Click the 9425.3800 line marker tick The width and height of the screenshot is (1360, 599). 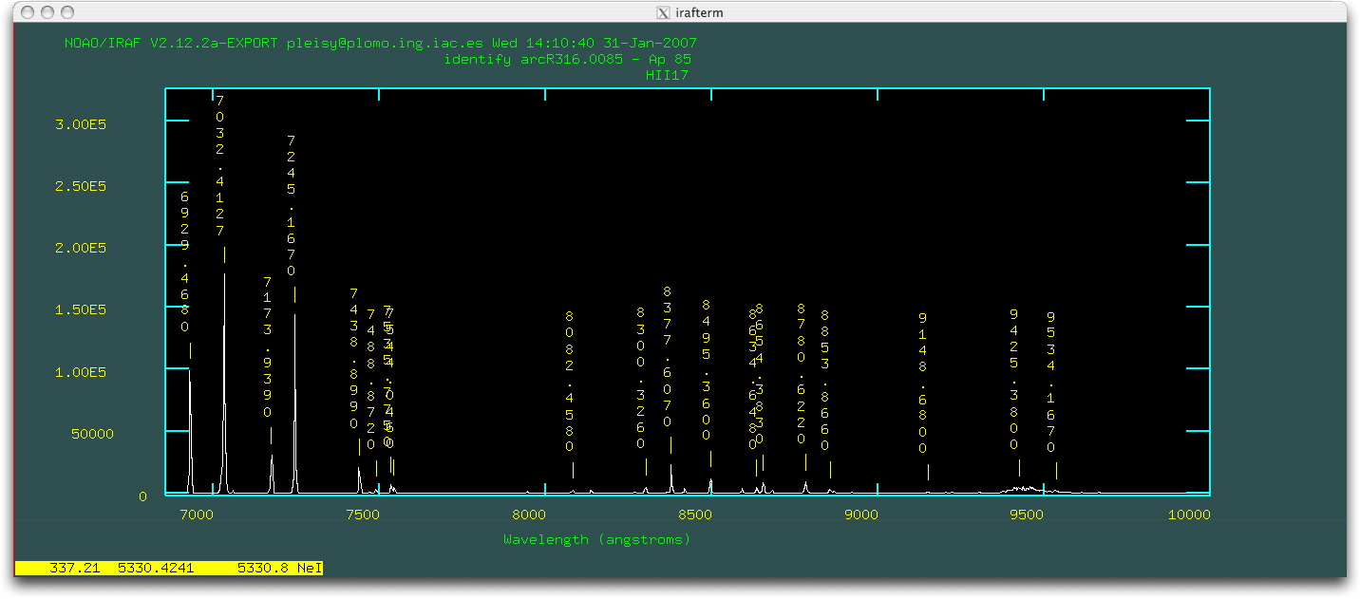click(1019, 468)
